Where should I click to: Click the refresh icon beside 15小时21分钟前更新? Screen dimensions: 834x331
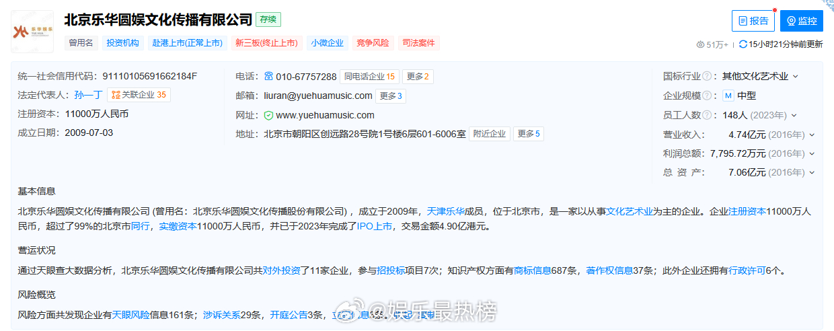coord(743,44)
